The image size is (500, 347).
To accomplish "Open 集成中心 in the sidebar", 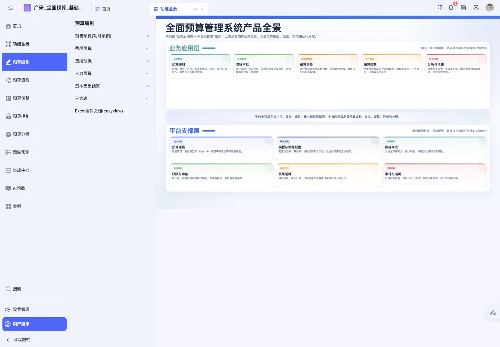I will coord(34,170).
